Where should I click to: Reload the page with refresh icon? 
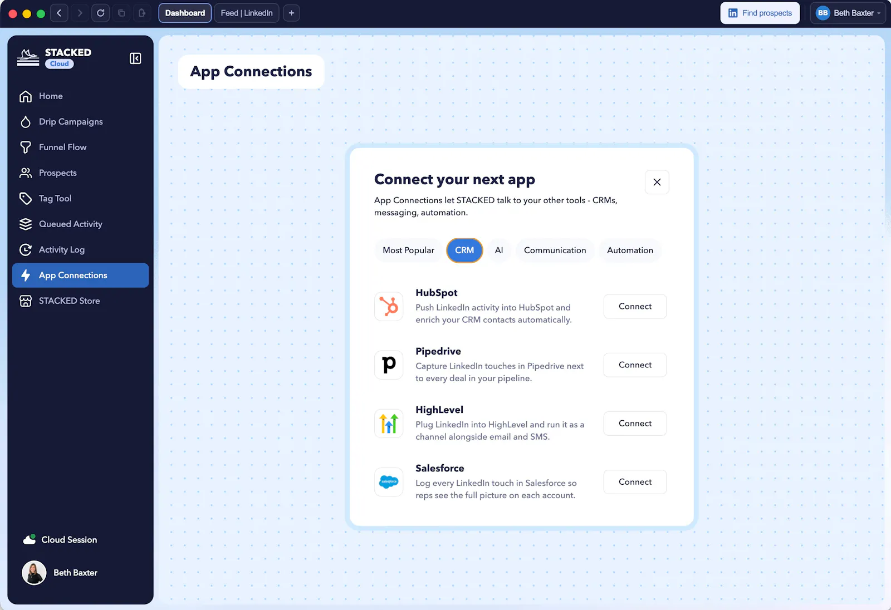click(x=101, y=13)
